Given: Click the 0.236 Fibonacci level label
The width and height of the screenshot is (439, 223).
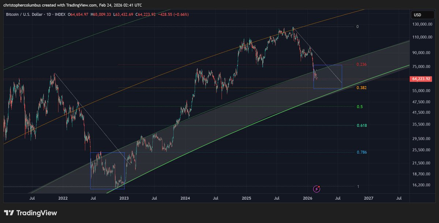Looking at the screenshot, I should [x=362, y=64].
